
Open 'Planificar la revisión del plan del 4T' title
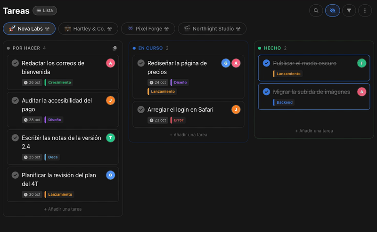pyautogui.click(x=59, y=179)
